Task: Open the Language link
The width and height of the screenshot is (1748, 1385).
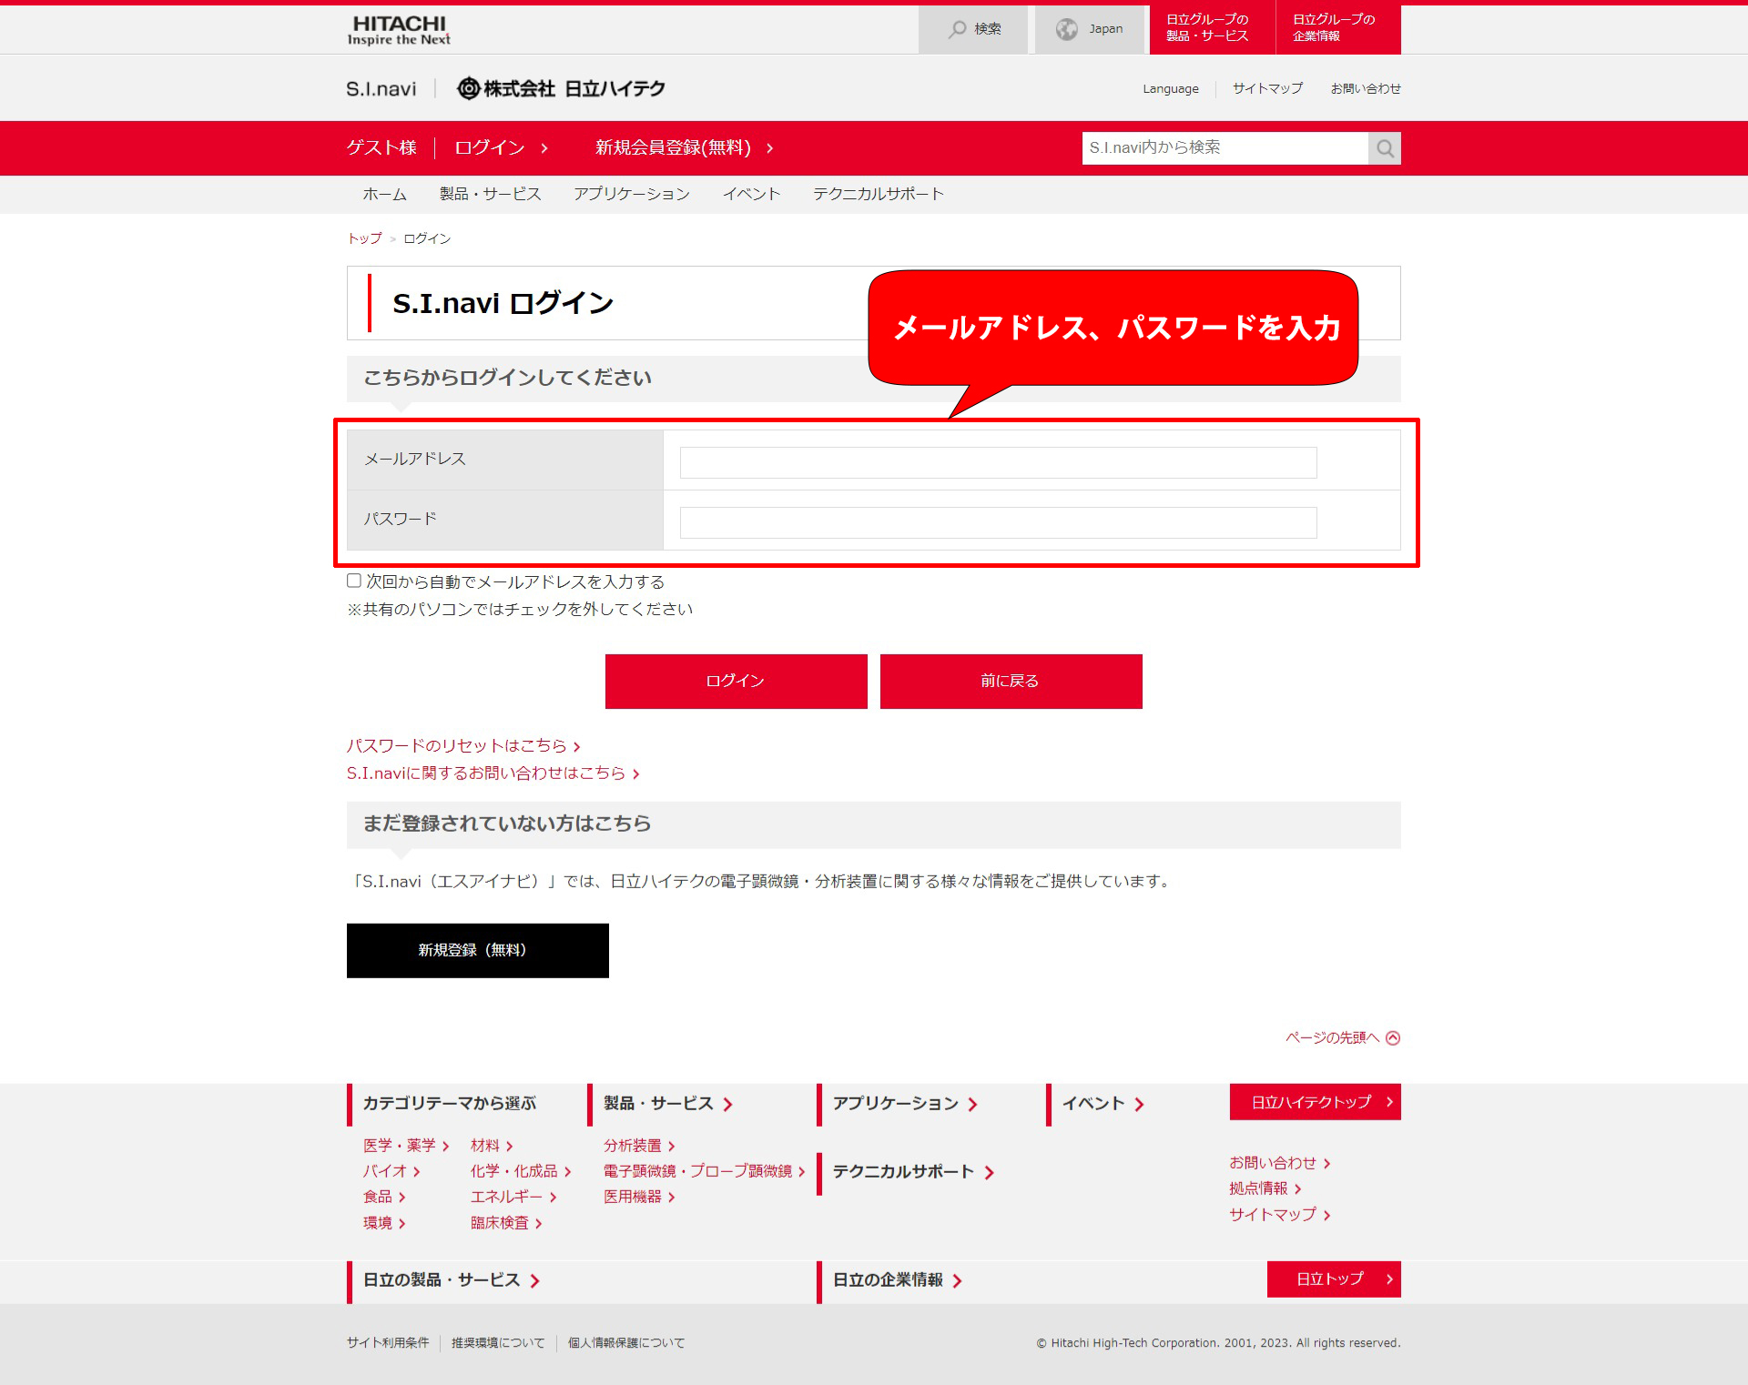Action: 1171,88
